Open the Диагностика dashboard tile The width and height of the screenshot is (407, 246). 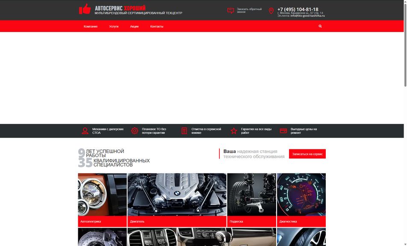pos(301,200)
